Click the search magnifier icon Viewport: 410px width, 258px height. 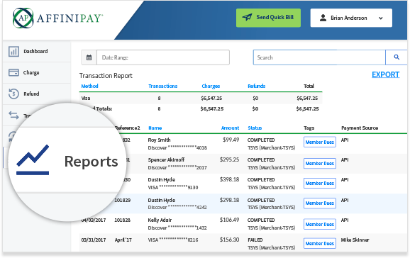pyautogui.click(x=397, y=57)
